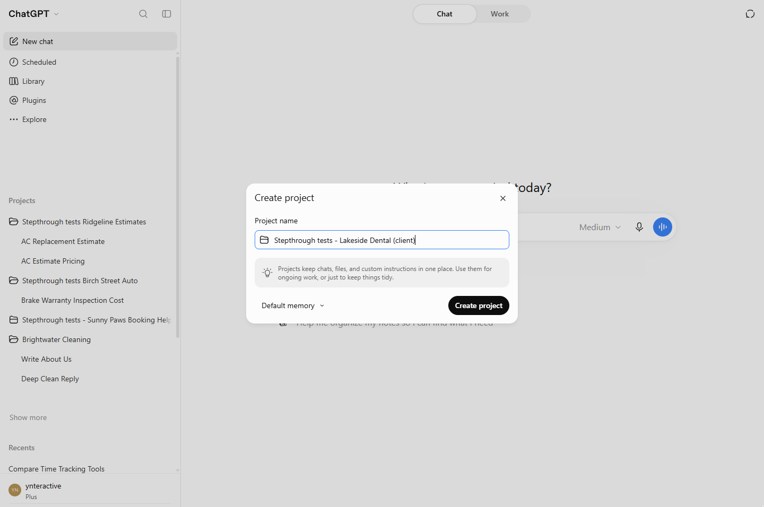This screenshot has width=764, height=507.
Task: Start a New chat
Action: [x=90, y=41]
